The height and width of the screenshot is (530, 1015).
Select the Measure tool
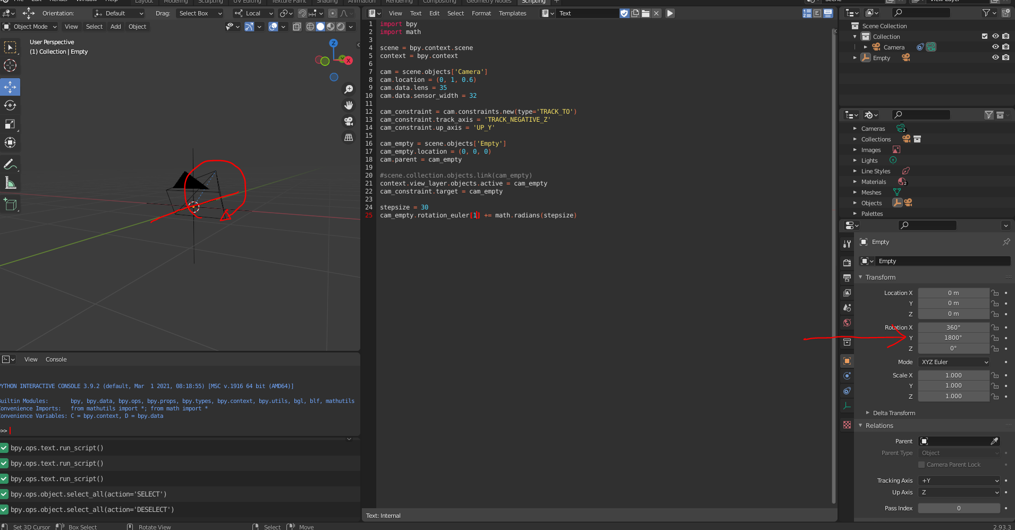[10, 183]
